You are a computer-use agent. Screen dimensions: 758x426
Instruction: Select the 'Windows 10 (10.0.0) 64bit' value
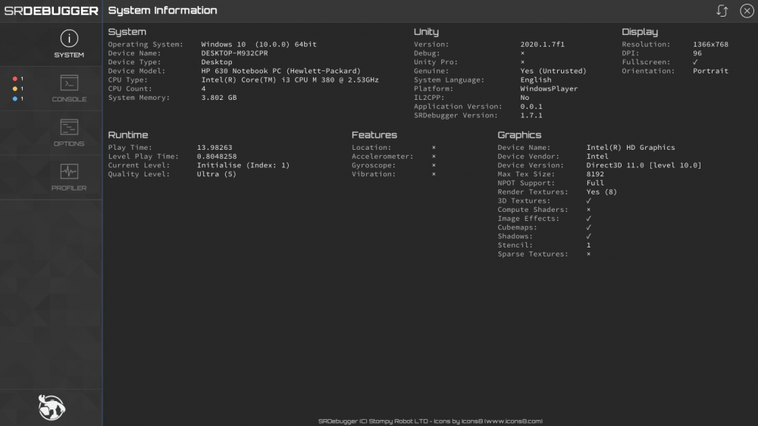[x=258, y=44]
